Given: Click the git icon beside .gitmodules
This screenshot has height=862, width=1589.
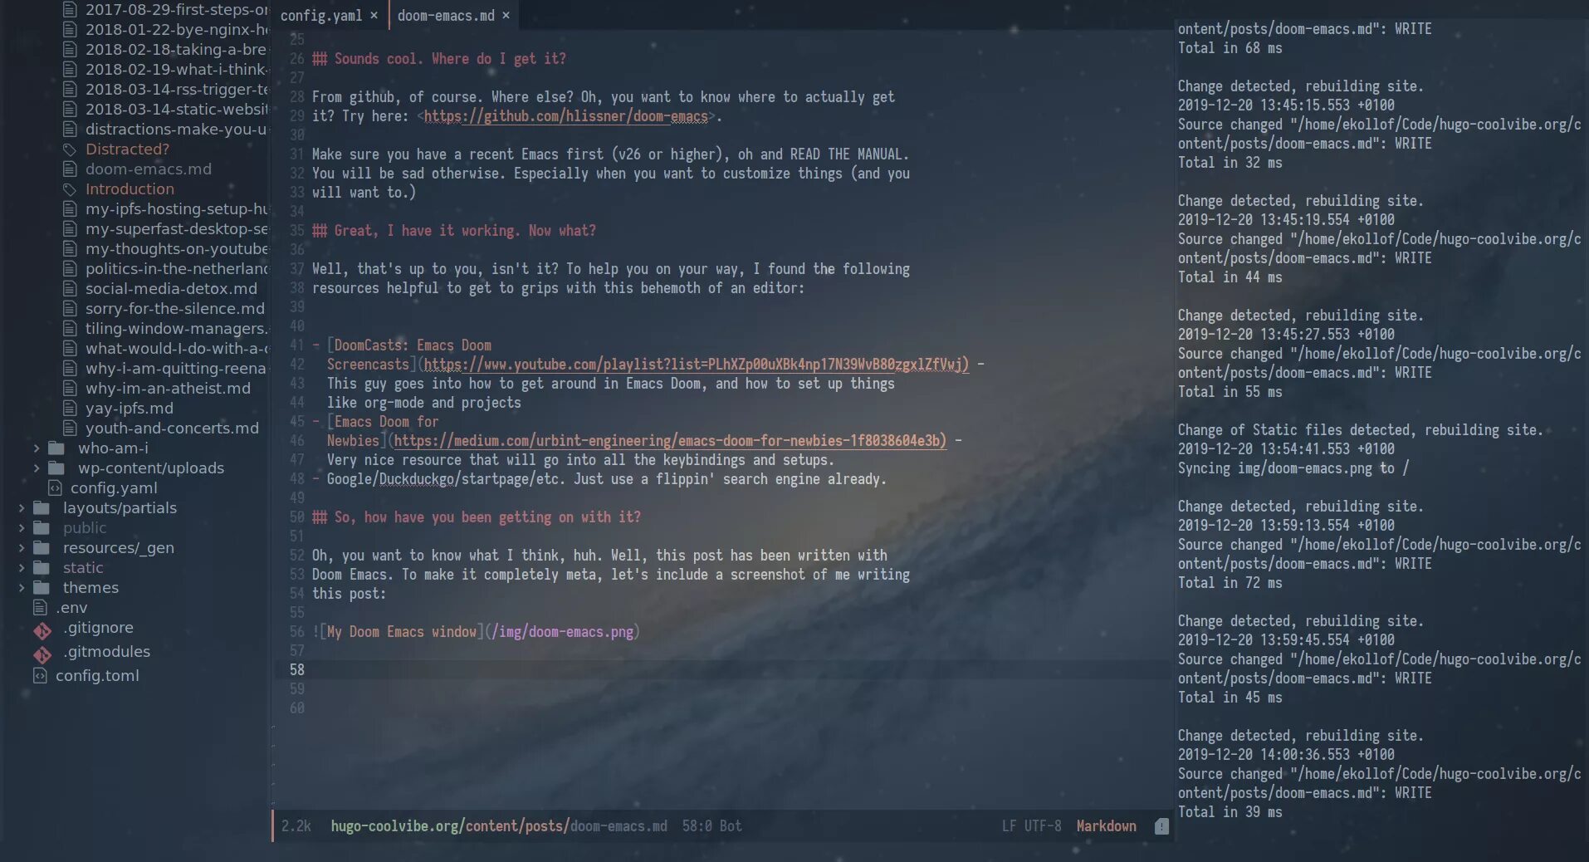Looking at the screenshot, I should click(42, 655).
